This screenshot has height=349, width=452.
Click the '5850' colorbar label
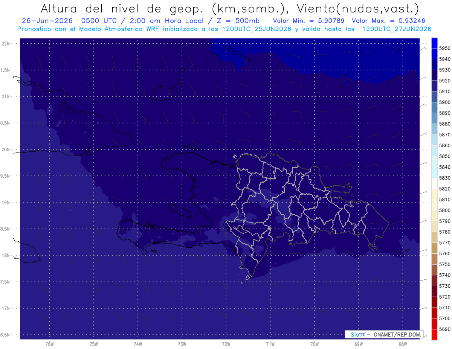click(x=445, y=156)
